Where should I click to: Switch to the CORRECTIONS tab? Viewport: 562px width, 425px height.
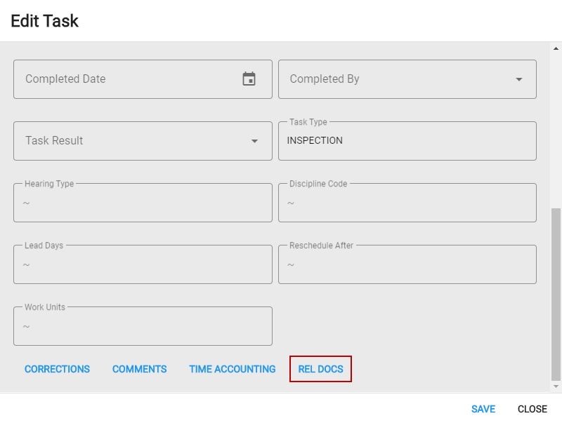point(57,369)
